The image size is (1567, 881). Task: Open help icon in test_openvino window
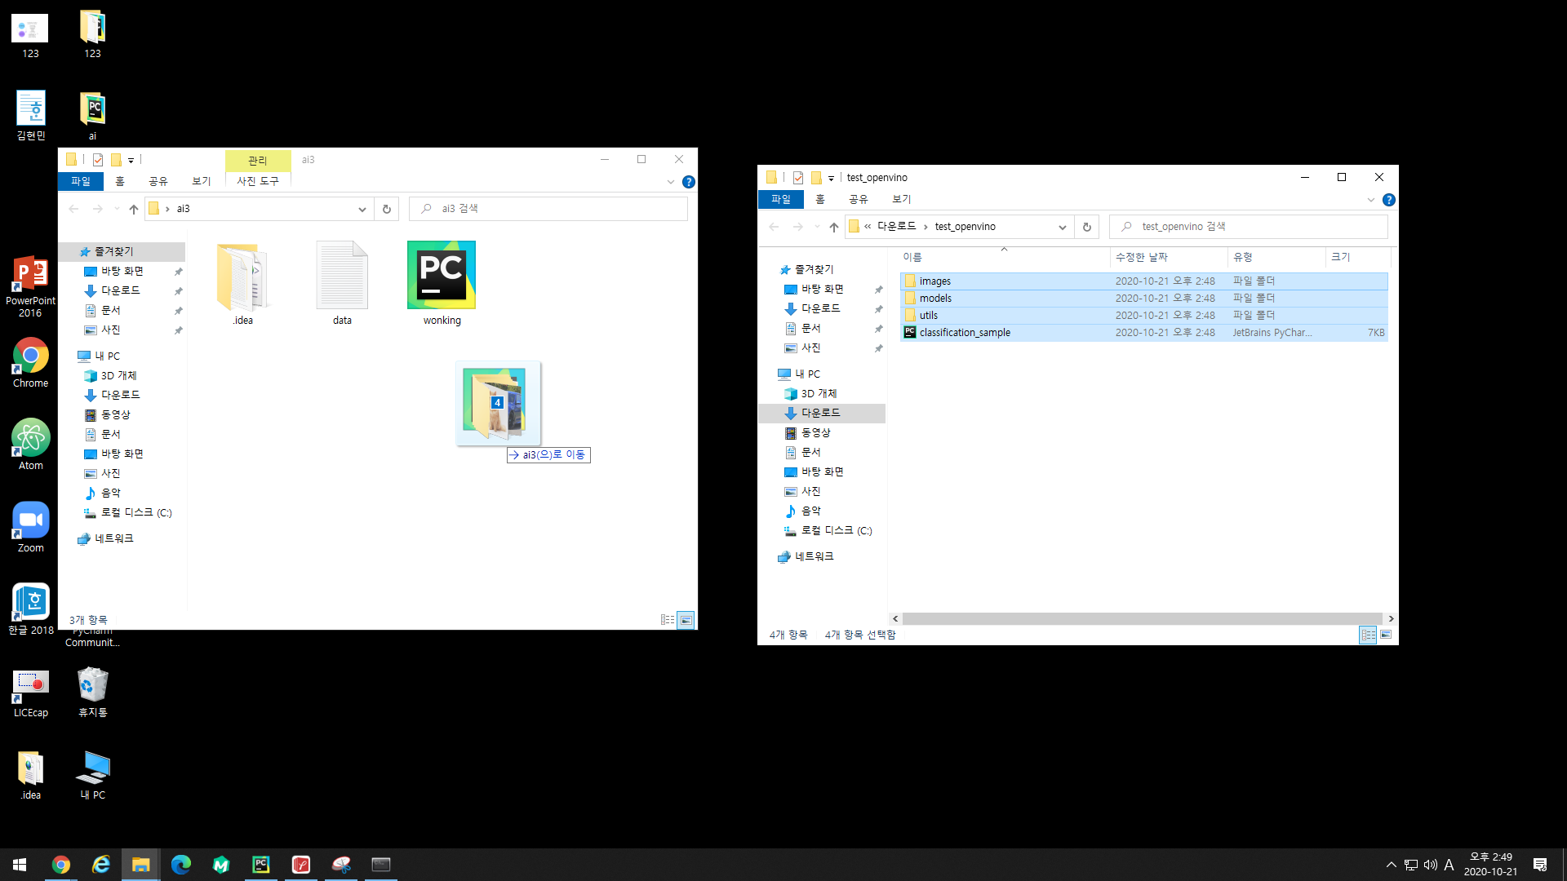point(1388,200)
